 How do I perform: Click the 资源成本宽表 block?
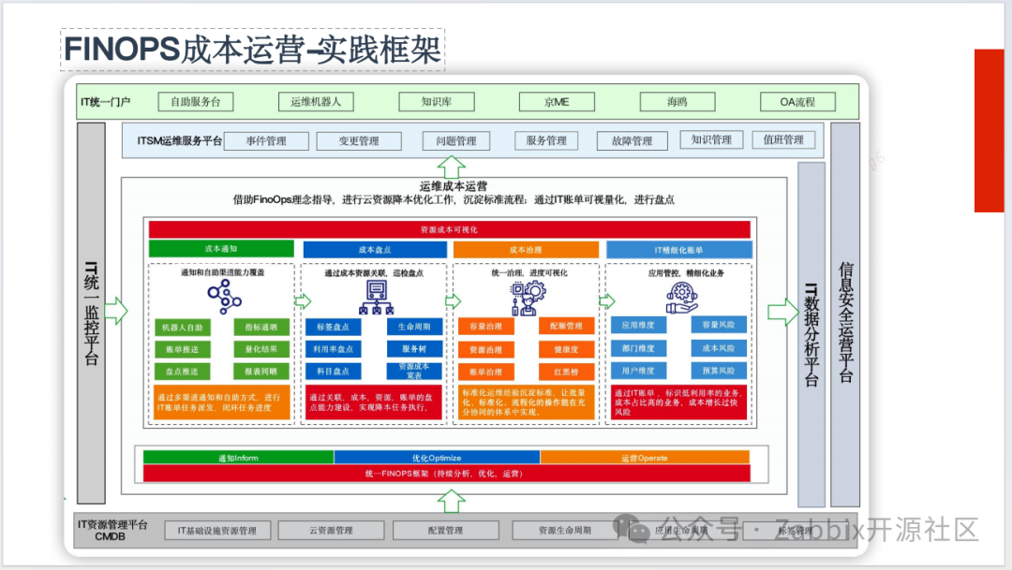(x=414, y=371)
